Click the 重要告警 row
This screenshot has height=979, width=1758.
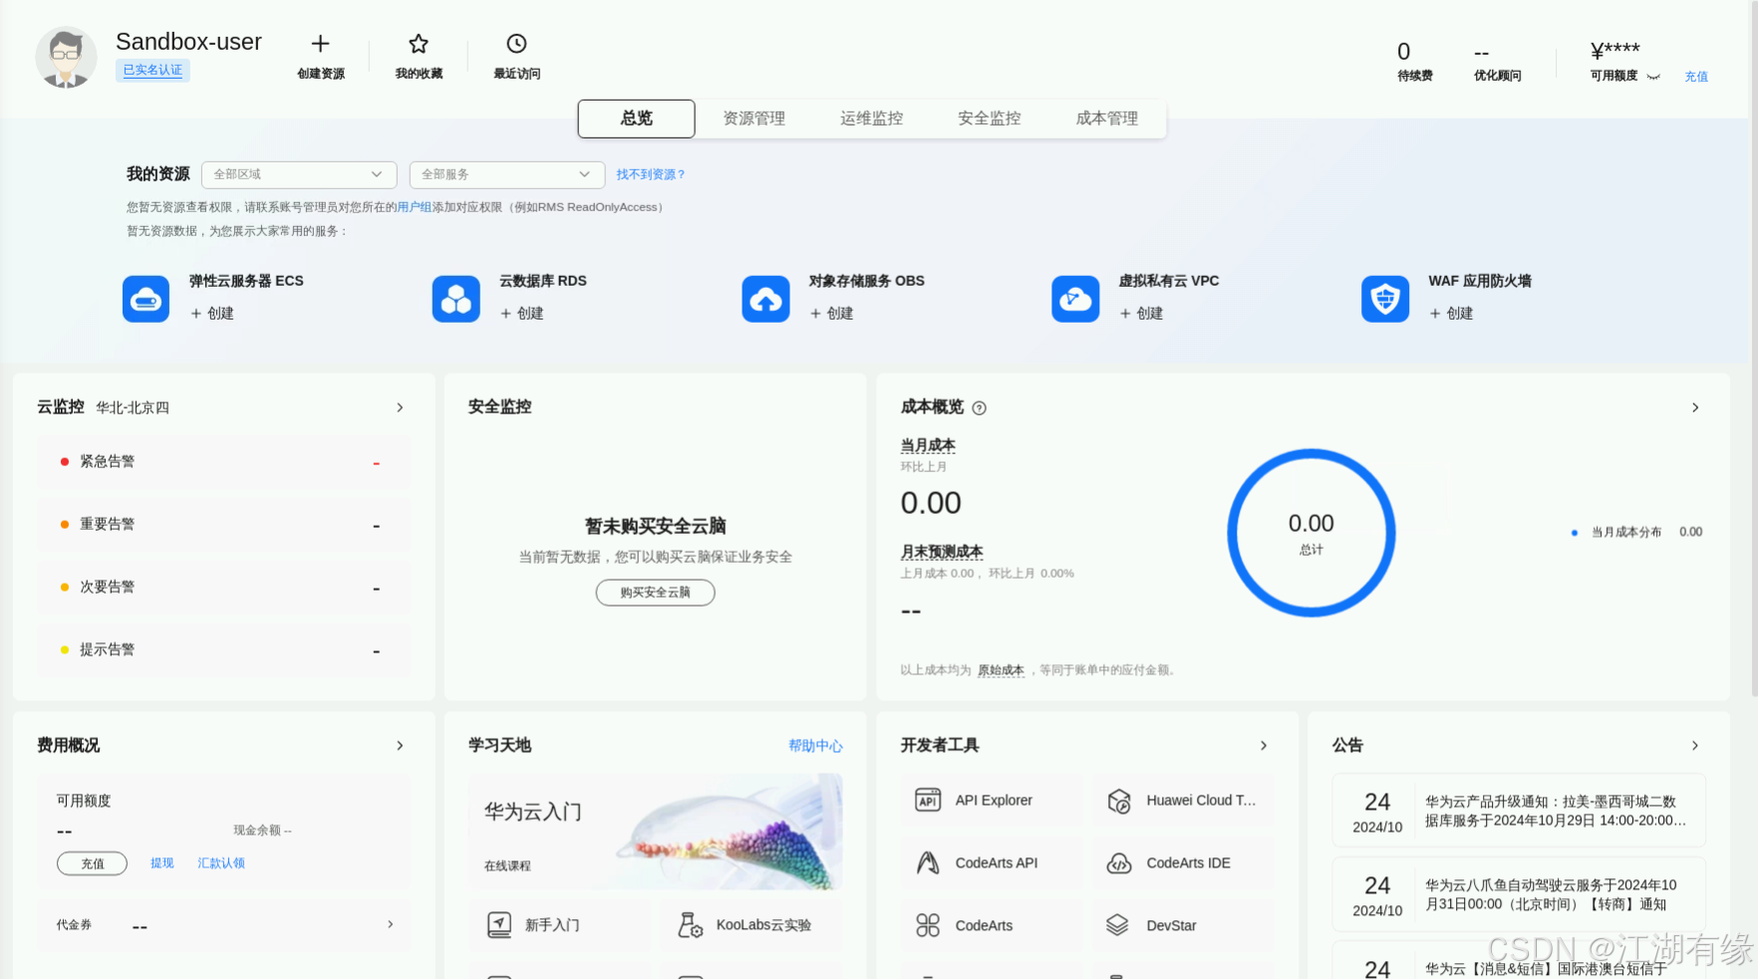tap(224, 525)
